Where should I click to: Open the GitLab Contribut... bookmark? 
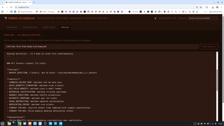pos(26,12)
